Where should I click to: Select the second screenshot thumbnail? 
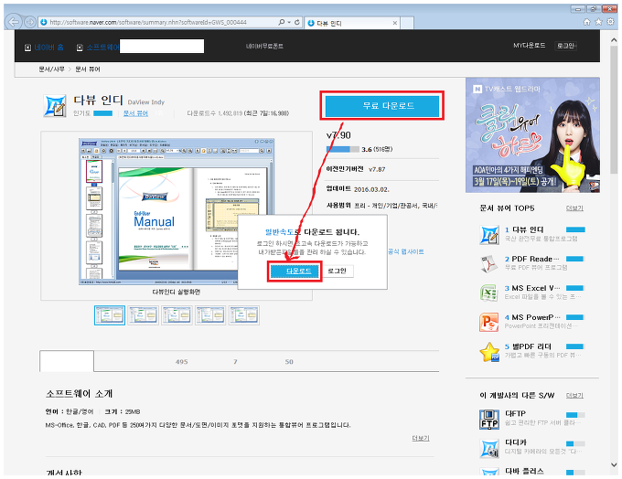(x=144, y=315)
